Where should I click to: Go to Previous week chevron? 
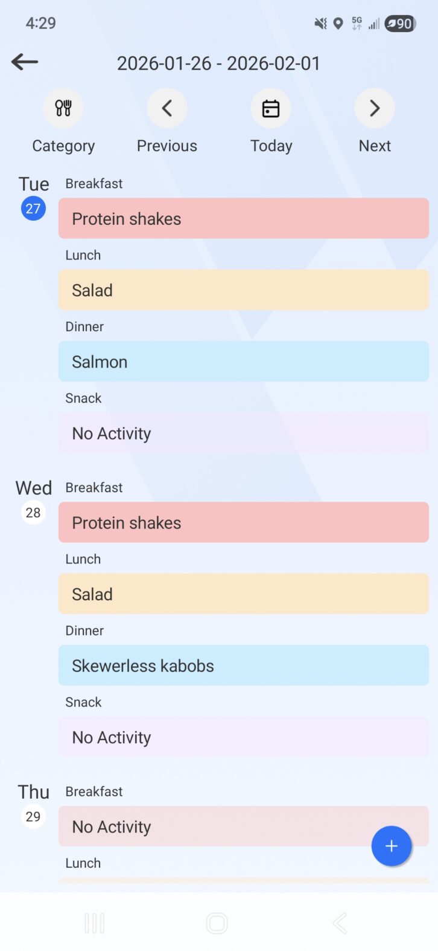point(167,109)
